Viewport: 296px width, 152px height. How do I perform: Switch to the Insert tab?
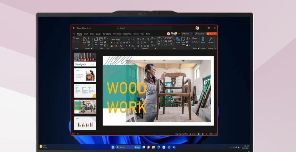tap(86, 34)
